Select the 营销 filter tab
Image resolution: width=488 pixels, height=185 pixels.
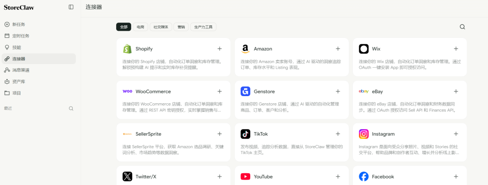click(x=181, y=27)
